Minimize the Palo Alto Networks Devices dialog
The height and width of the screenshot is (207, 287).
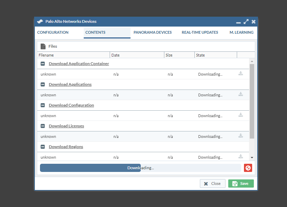point(238,22)
